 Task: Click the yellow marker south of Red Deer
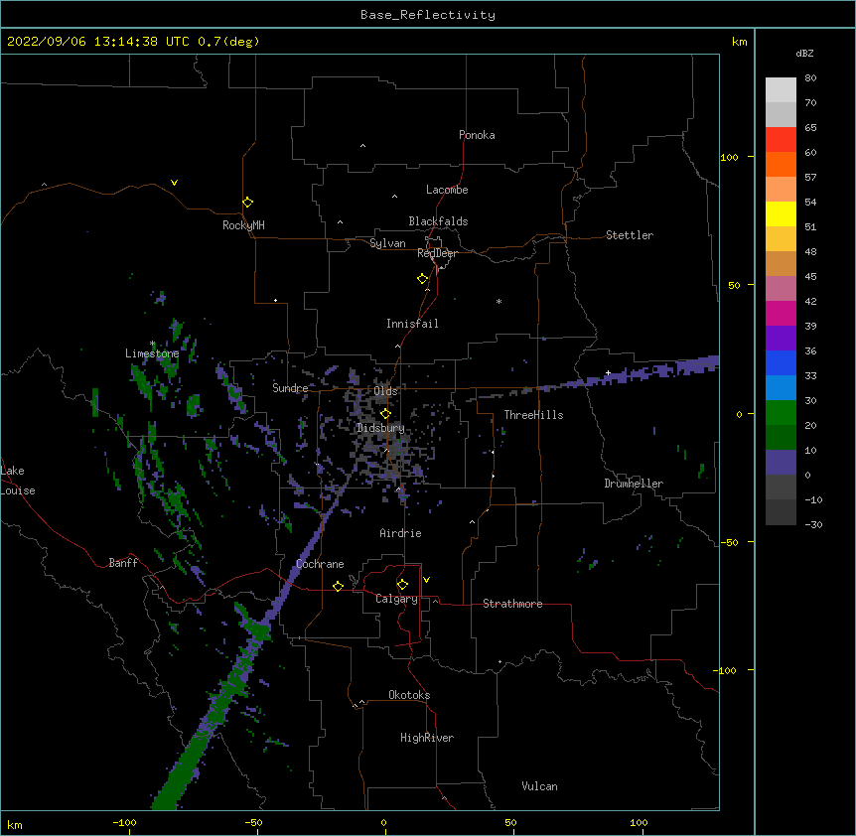click(x=422, y=279)
